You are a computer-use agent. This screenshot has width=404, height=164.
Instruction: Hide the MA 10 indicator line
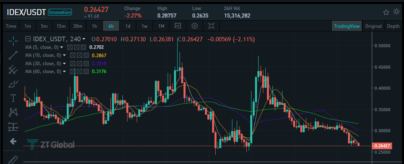pyautogui.click(x=73, y=55)
